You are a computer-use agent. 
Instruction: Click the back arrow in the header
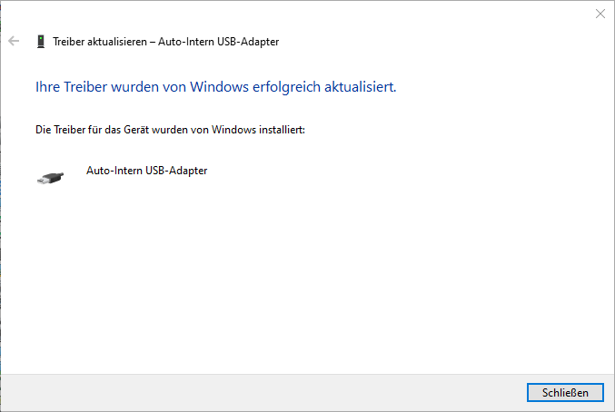point(14,41)
